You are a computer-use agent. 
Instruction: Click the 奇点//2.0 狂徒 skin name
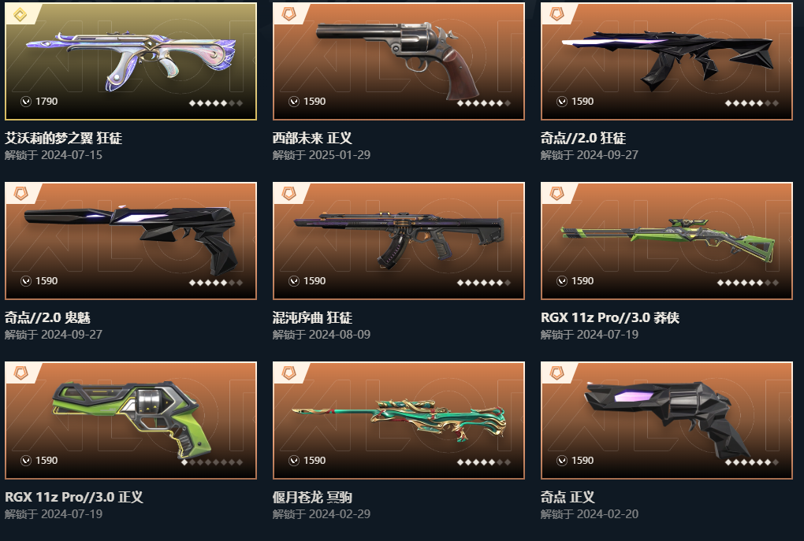pyautogui.click(x=583, y=138)
